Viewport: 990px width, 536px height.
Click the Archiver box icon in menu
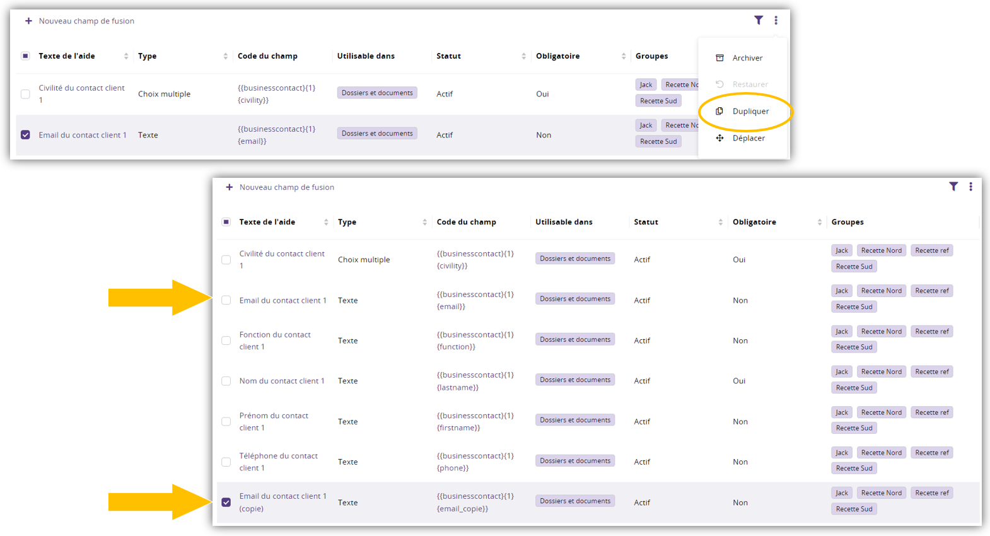point(719,58)
